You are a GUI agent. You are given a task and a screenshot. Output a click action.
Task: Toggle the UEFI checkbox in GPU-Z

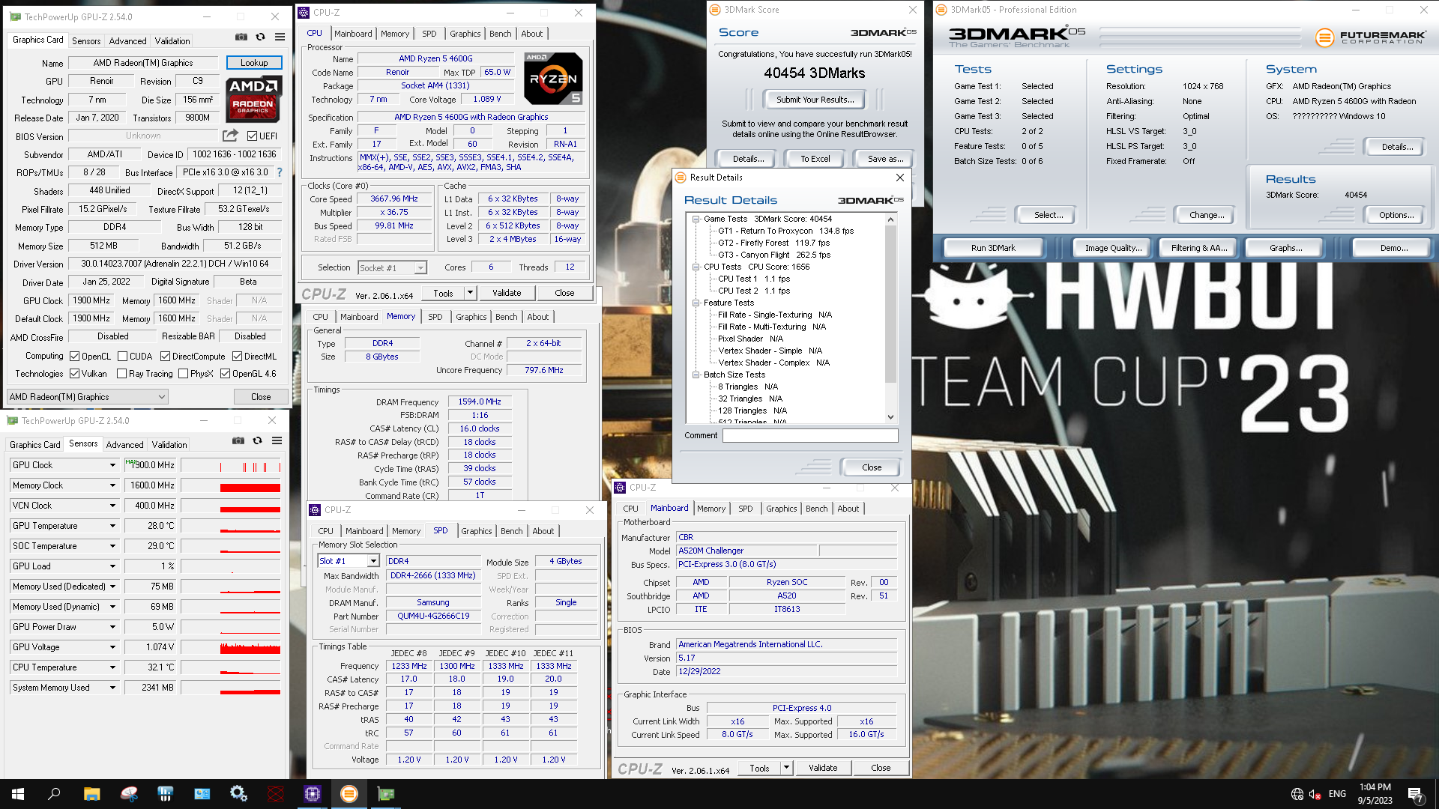tap(252, 136)
